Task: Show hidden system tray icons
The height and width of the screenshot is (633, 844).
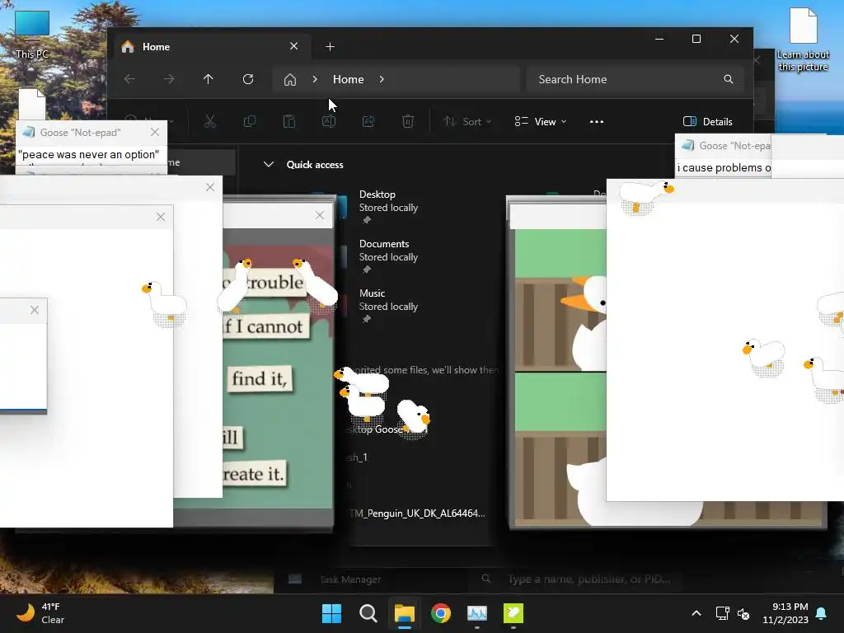Action: (696, 613)
